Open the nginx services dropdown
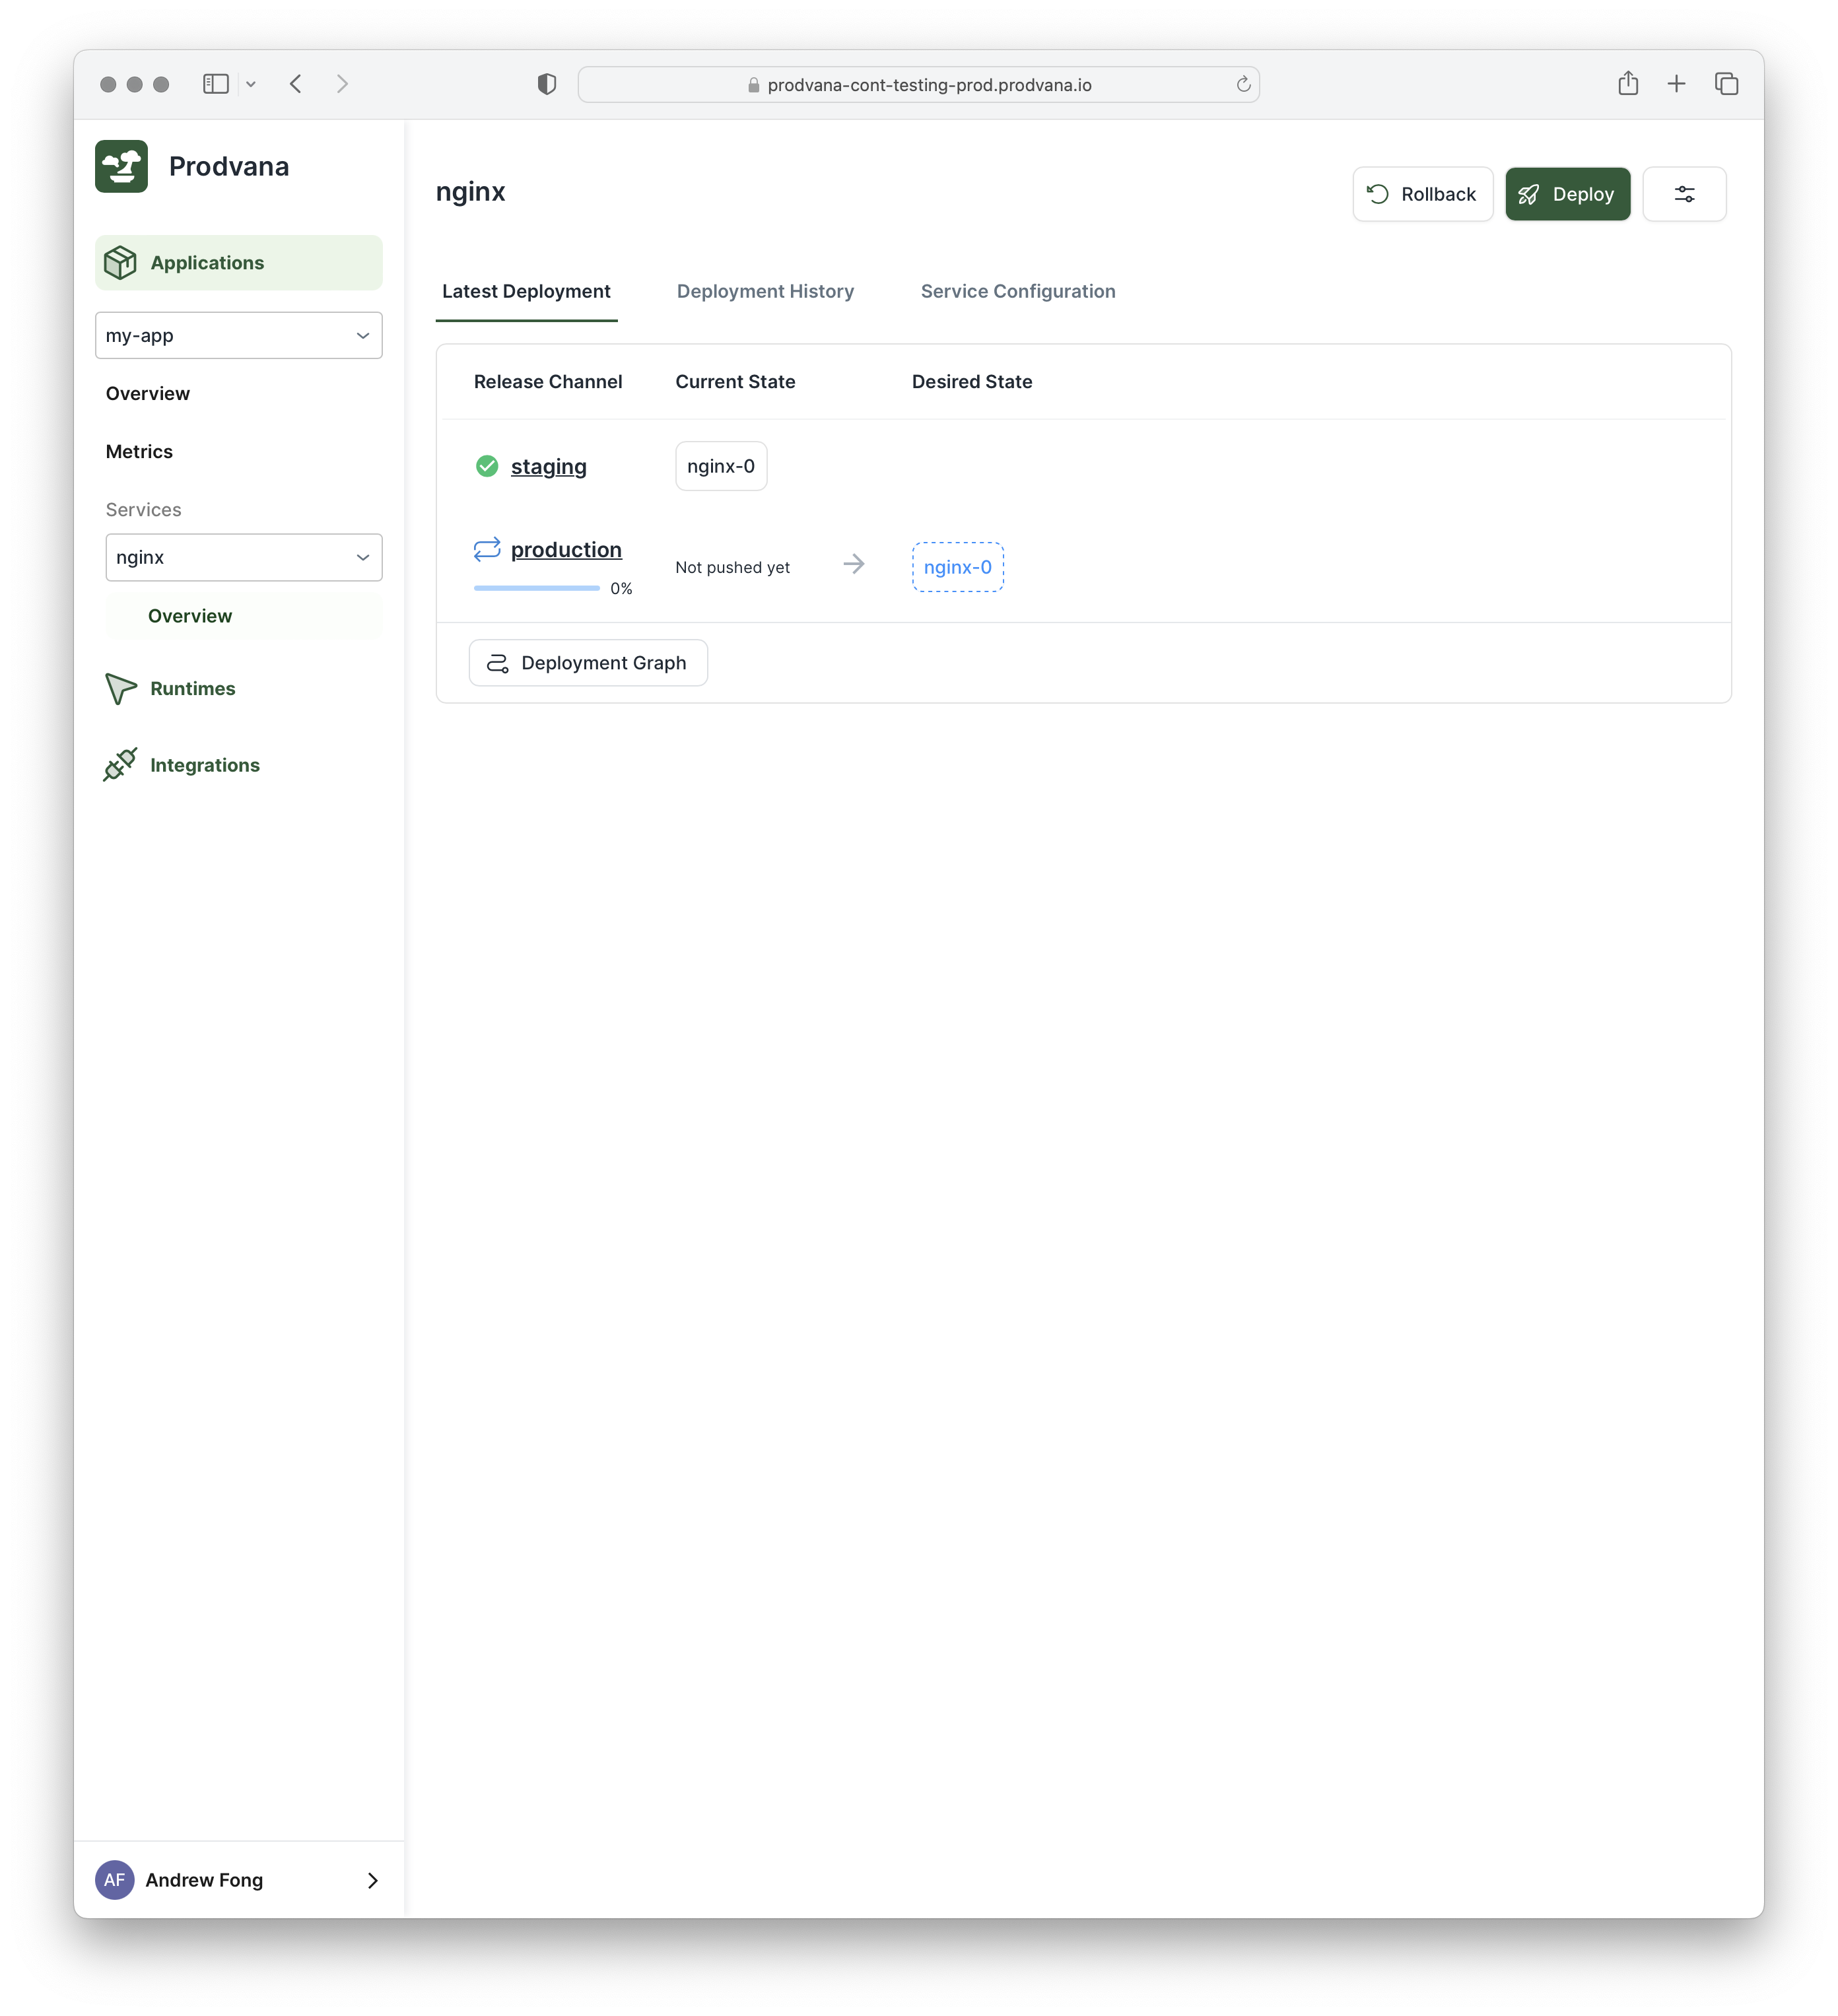The width and height of the screenshot is (1838, 2016). [244, 557]
